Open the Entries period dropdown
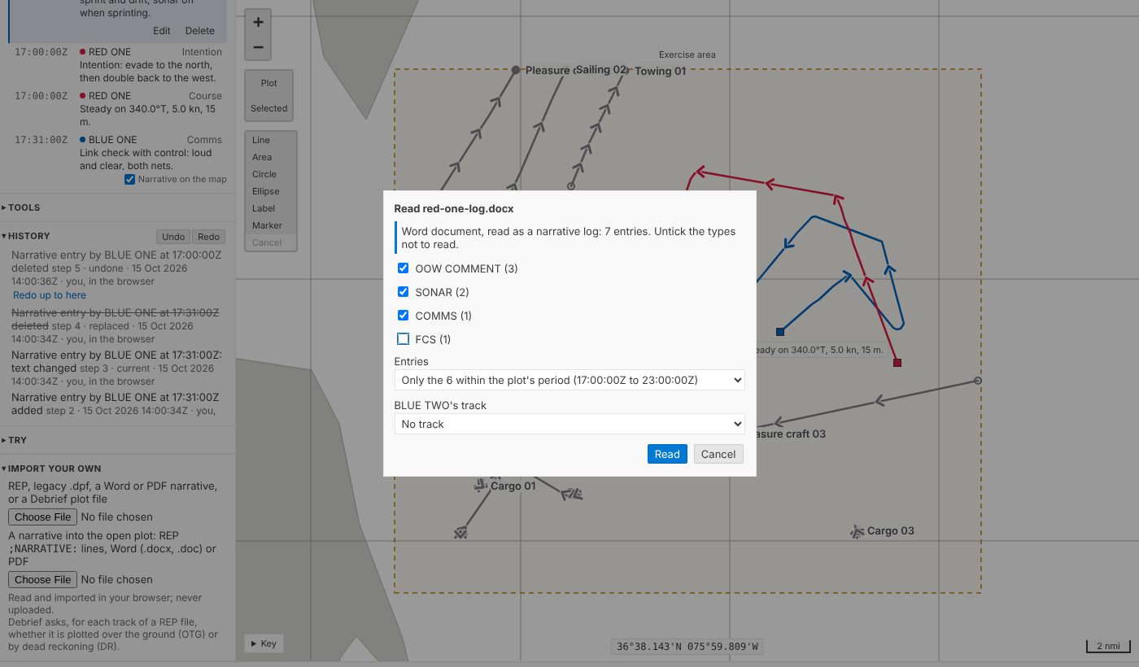Viewport: 1139px width, 667px height. (x=569, y=380)
